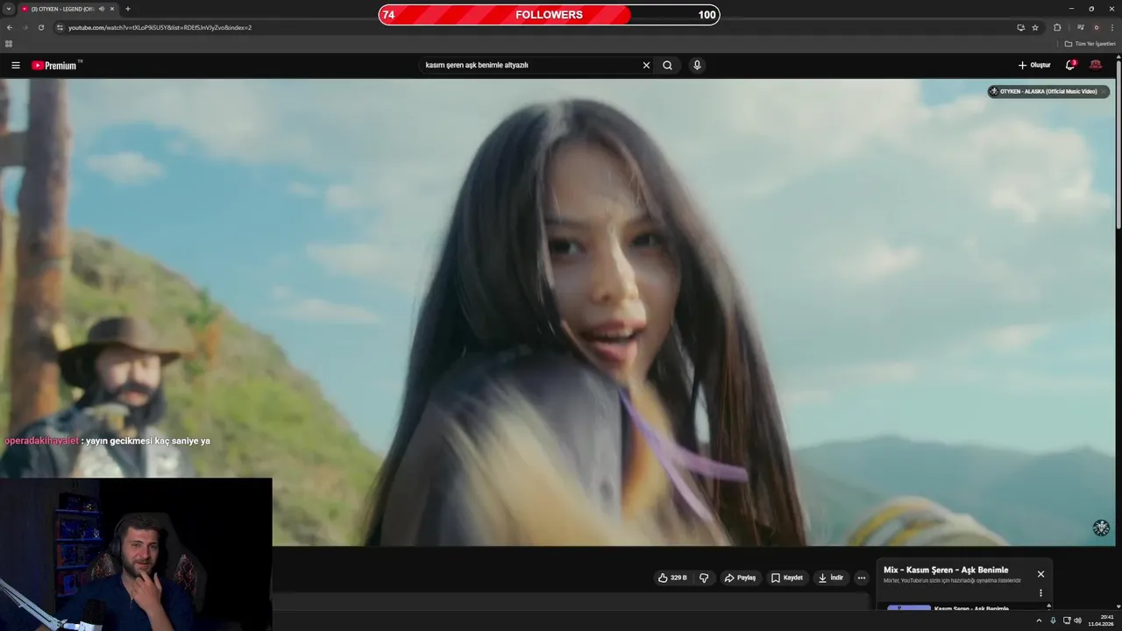
Task: Clear the YouTube search box text
Action: (x=646, y=65)
